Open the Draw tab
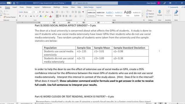Image resolution: width=185 pixels, height=104 pixels. 22,7
